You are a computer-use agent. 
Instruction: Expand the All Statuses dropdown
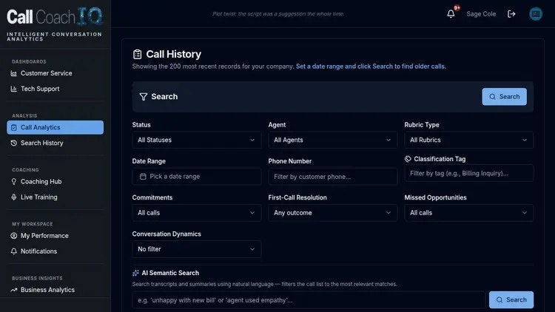pos(196,140)
